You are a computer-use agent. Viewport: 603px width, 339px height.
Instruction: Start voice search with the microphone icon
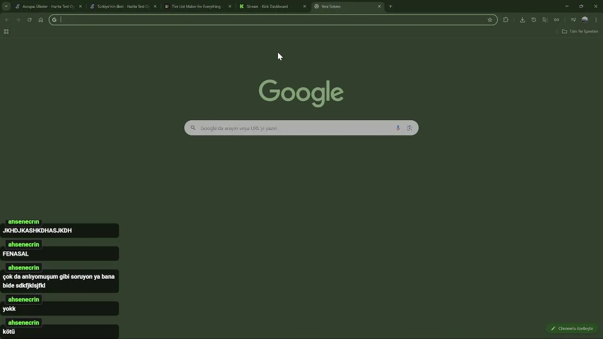tap(398, 128)
